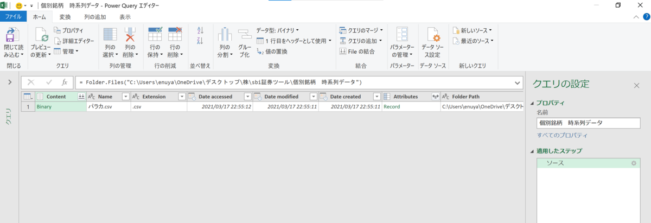651x223 pixels.
Task: Click the 名前 query name input field
Action: [588, 123]
